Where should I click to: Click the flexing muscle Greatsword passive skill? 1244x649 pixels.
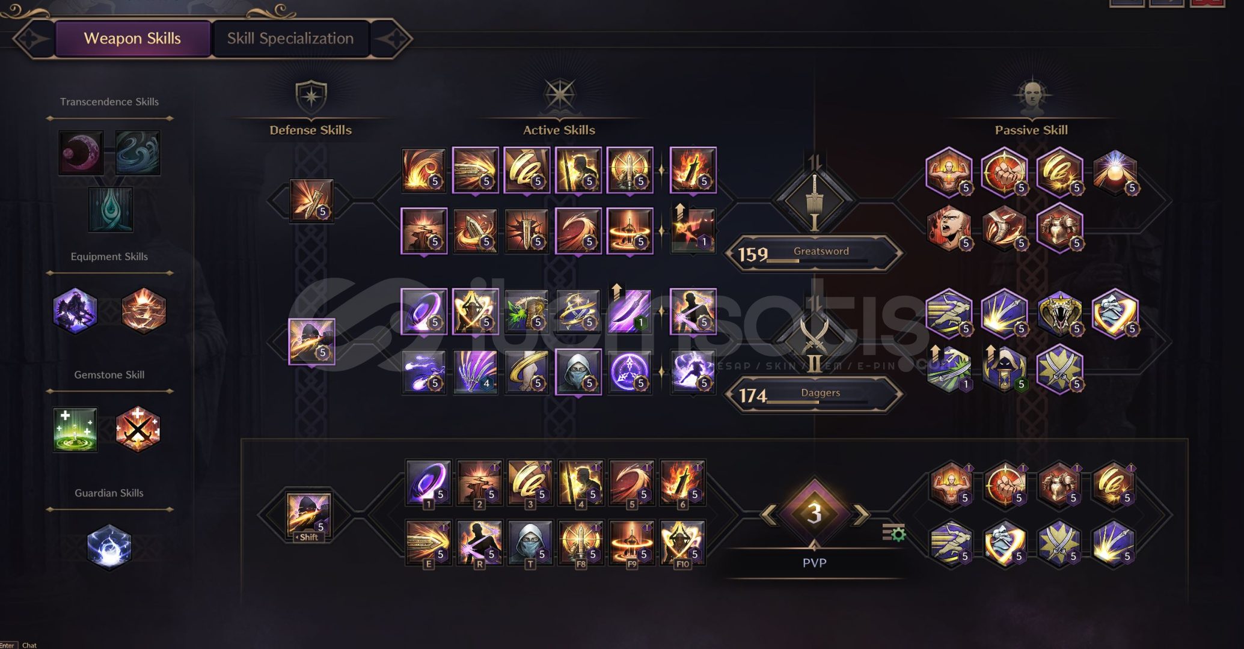tap(949, 172)
